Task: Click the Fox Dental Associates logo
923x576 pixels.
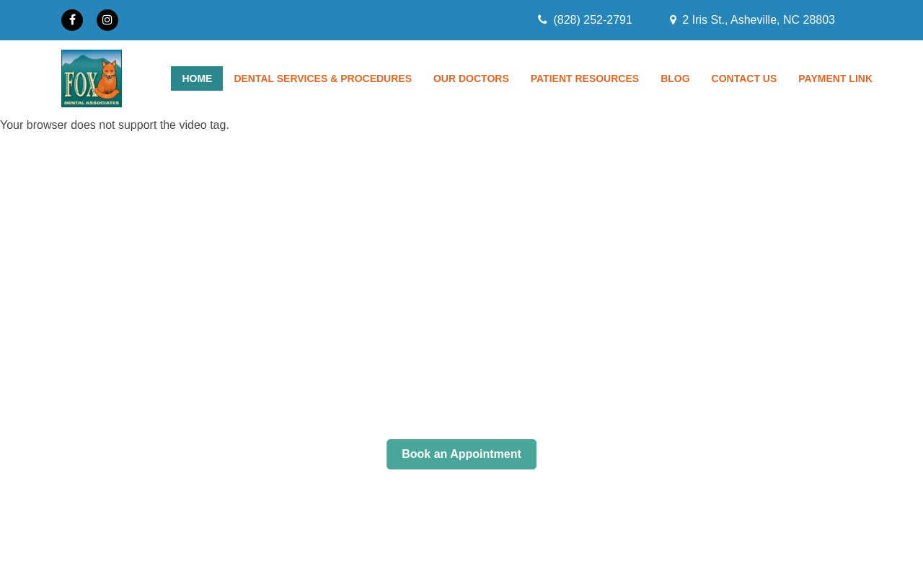Action: [x=92, y=78]
